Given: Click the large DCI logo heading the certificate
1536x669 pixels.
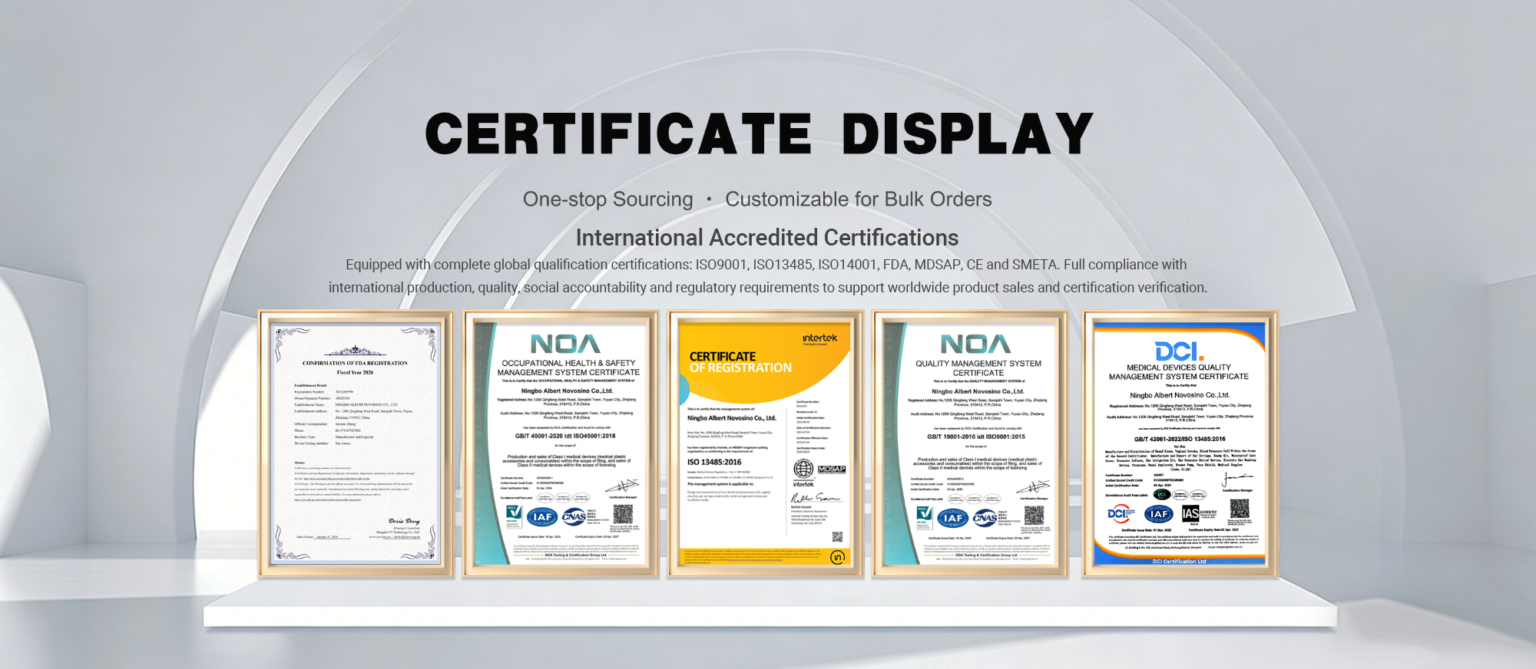Looking at the screenshot, I should 1179,351.
